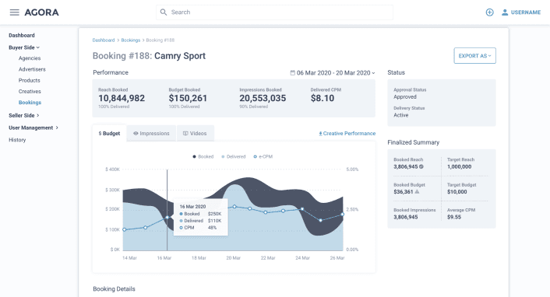Click the dollar icon on Budget tab

click(100, 134)
